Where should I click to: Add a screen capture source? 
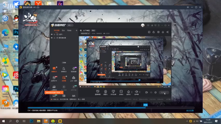coord(98,93)
